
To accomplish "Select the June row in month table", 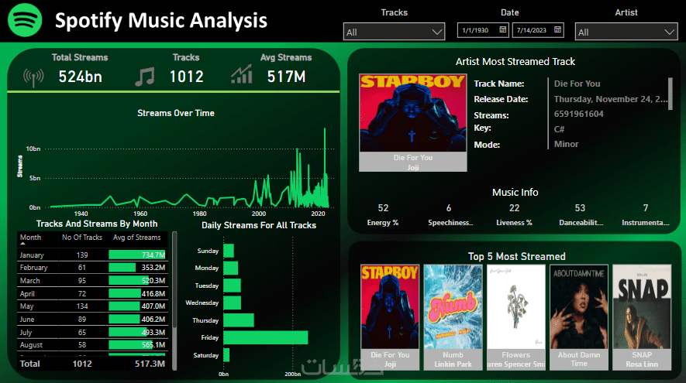I will 92,320.
